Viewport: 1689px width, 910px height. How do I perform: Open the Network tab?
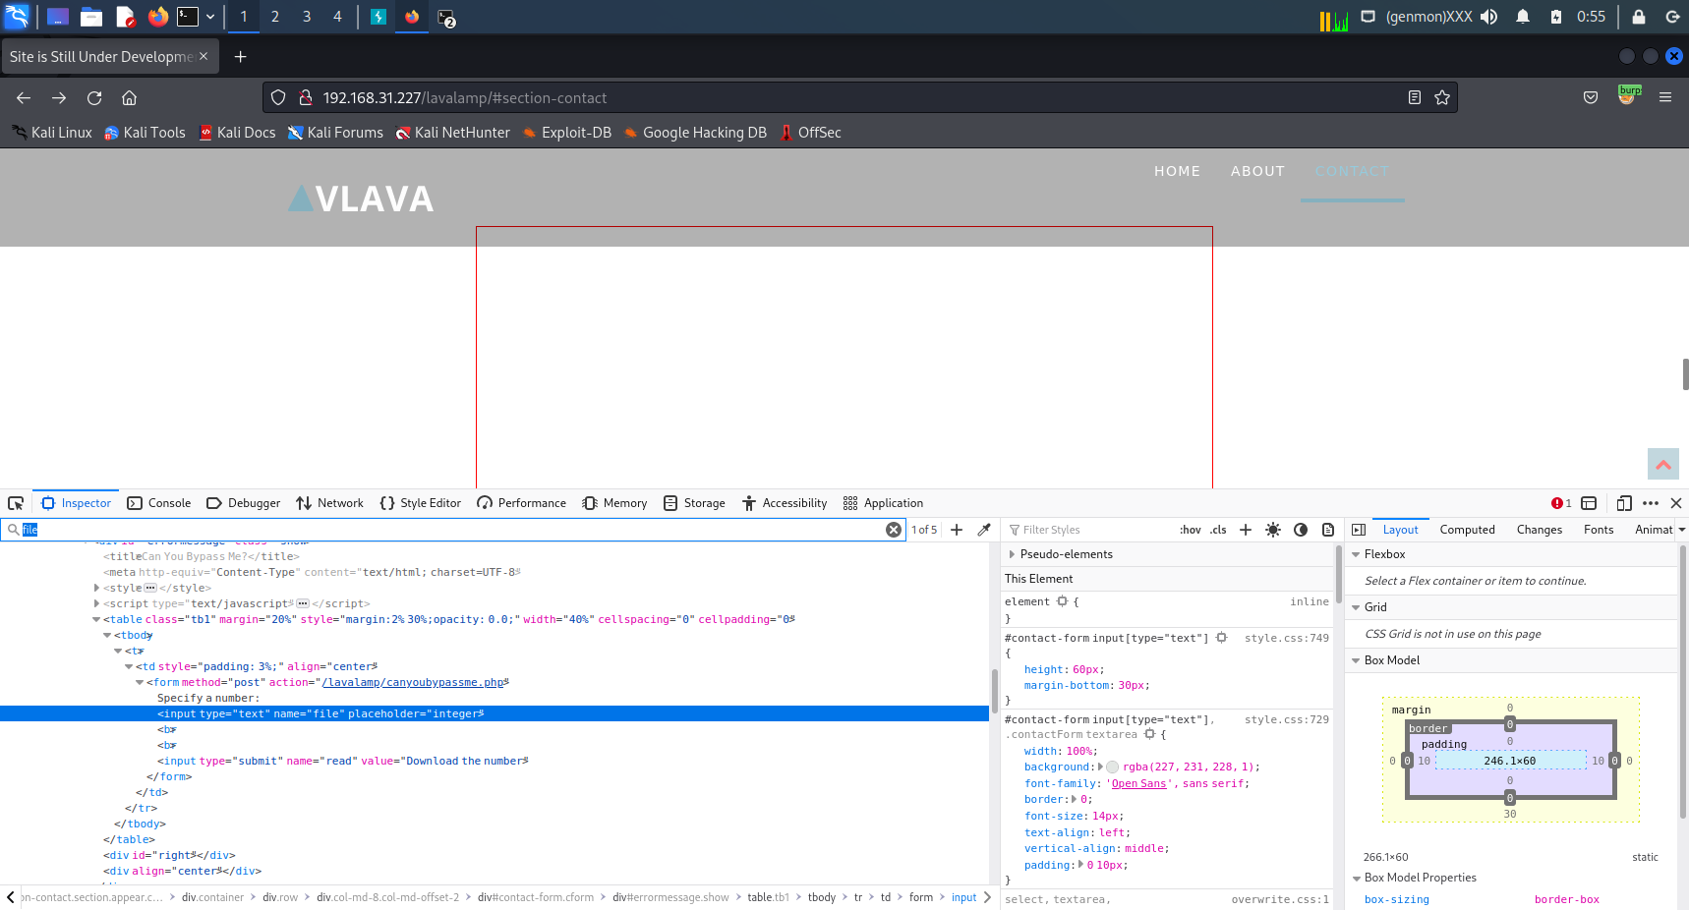pos(330,503)
